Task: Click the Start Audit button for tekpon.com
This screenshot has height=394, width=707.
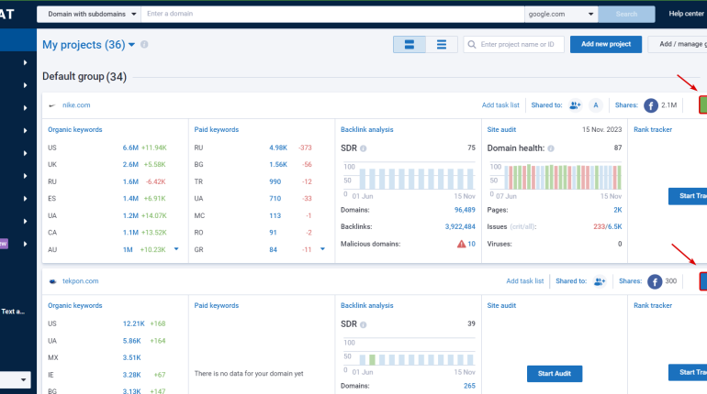Action: click(x=555, y=373)
